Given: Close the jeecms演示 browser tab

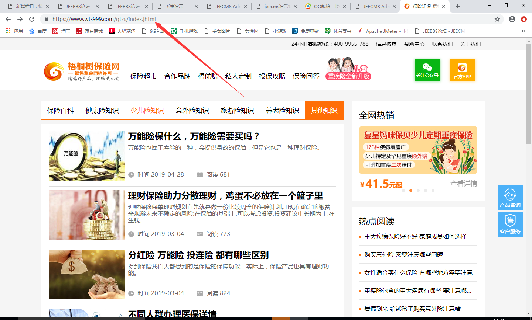Looking at the screenshot, I should (295, 6).
